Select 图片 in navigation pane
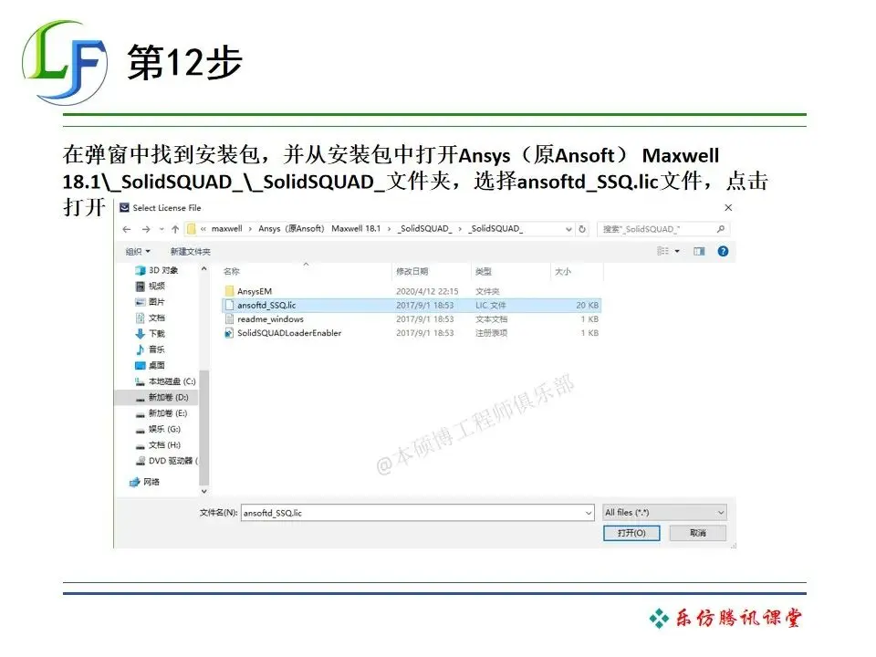Screen dimensions: 876x657 coord(151,302)
